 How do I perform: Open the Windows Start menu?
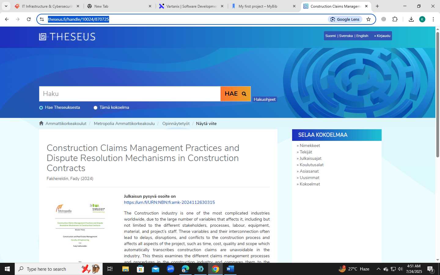(x=7, y=269)
